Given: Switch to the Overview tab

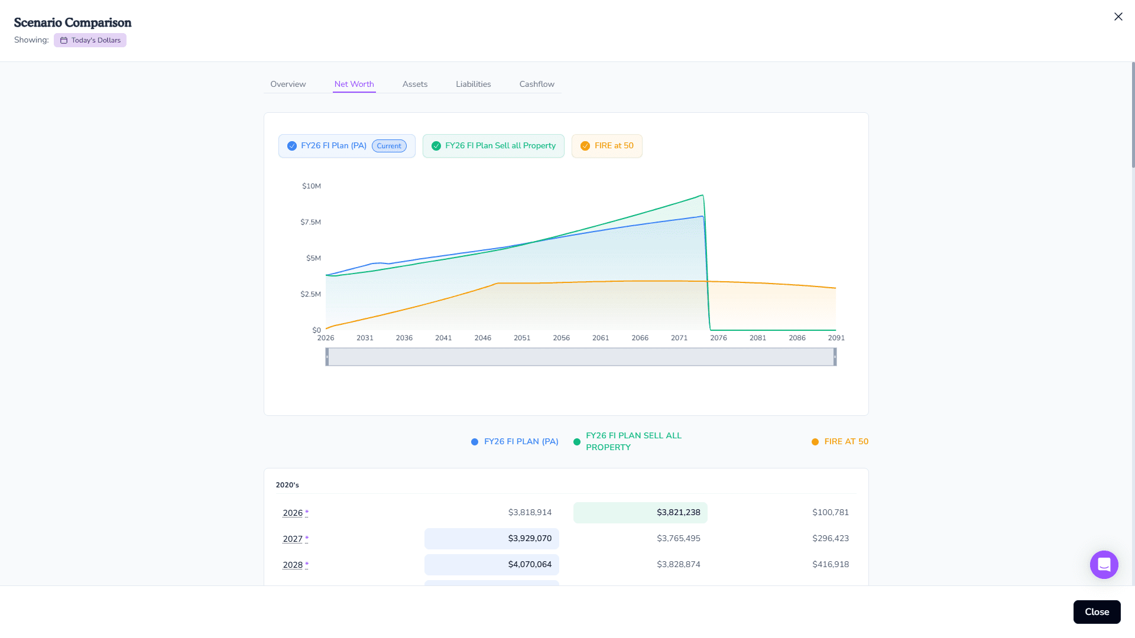Looking at the screenshot, I should 288,84.
